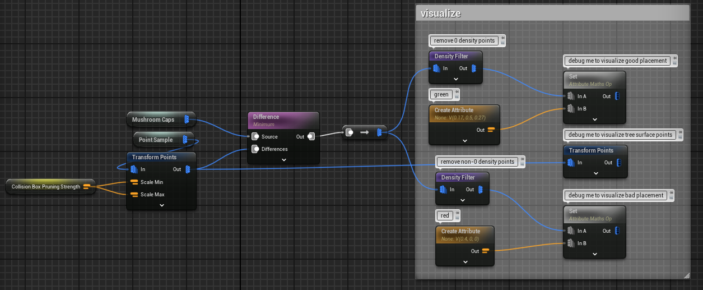The image size is (703, 290).
Task: Expand the Difference node's advanced pins chevron
Action: pos(283,159)
